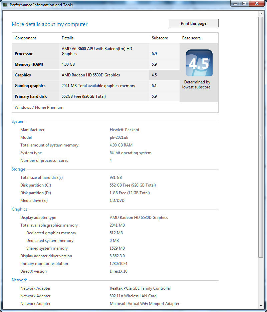Click the 64-bit operating system value
267x312 pixels.
(130, 153)
